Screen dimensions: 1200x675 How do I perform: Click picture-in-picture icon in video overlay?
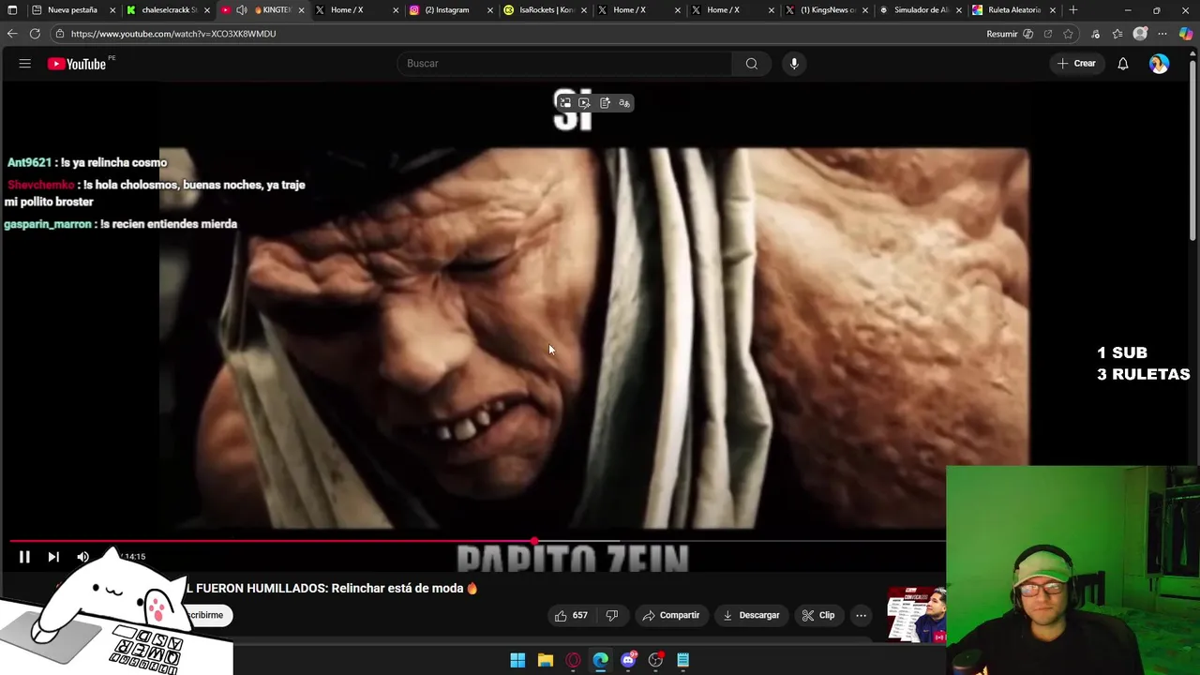pyautogui.click(x=565, y=103)
